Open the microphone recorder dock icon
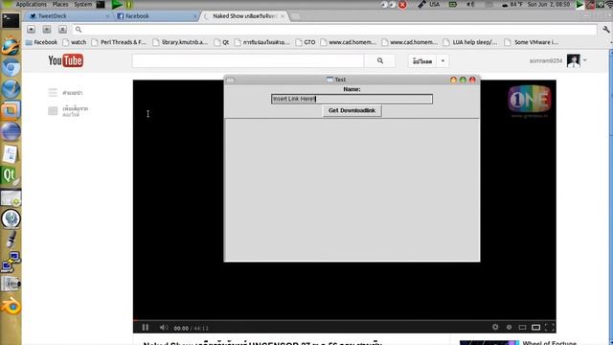Screen dimensions: 613x345 pyautogui.click(x=11, y=240)
